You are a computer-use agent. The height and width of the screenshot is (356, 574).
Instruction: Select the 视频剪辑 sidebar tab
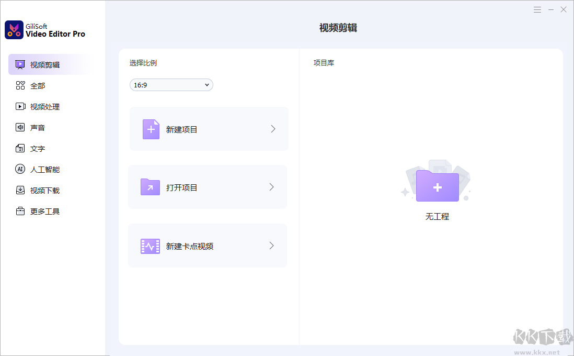[45, 65]
